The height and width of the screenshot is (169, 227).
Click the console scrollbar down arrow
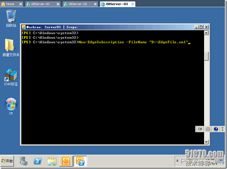206,142
